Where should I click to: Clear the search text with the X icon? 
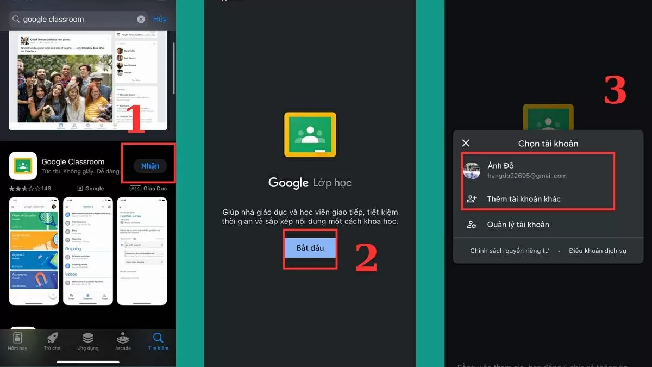(x=141, y=19)
